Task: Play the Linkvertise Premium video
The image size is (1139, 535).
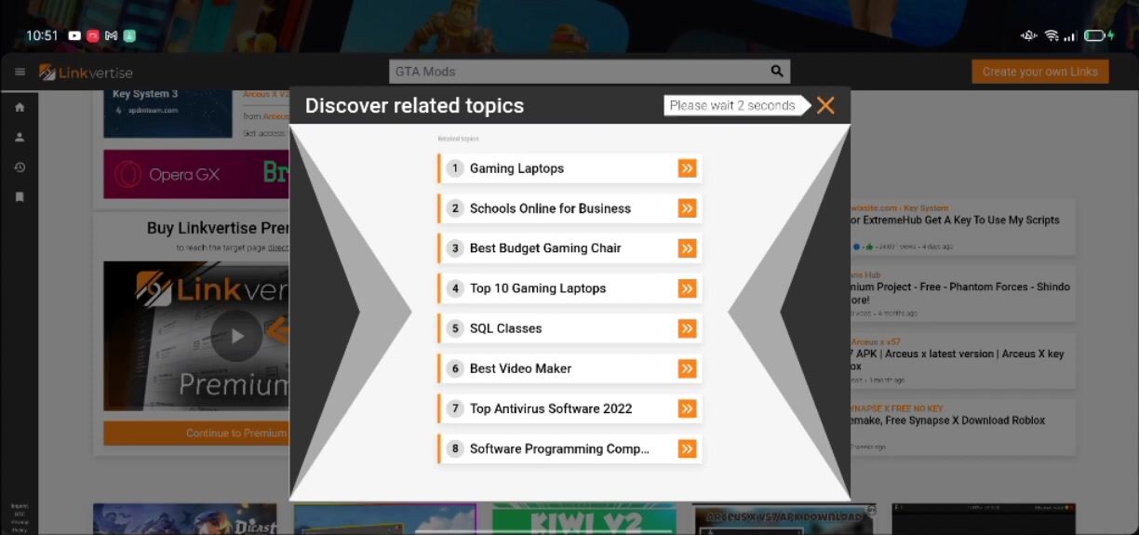Action: click(236, 336)
